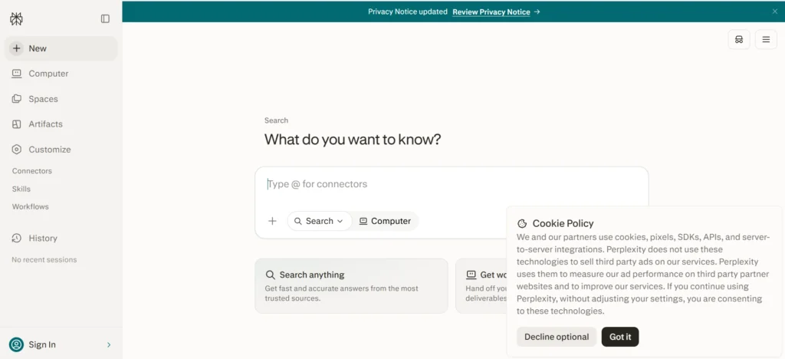Open Computer from sidebar menu

[61, 74]
